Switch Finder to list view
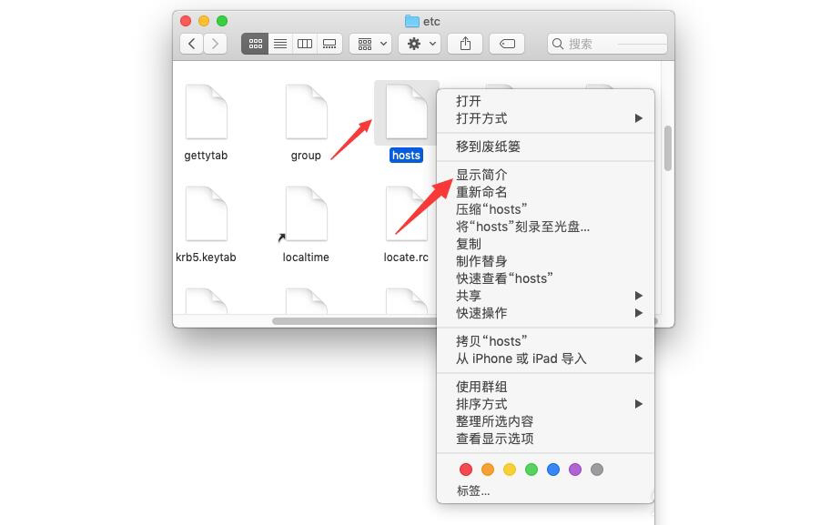 coord(280,44)
